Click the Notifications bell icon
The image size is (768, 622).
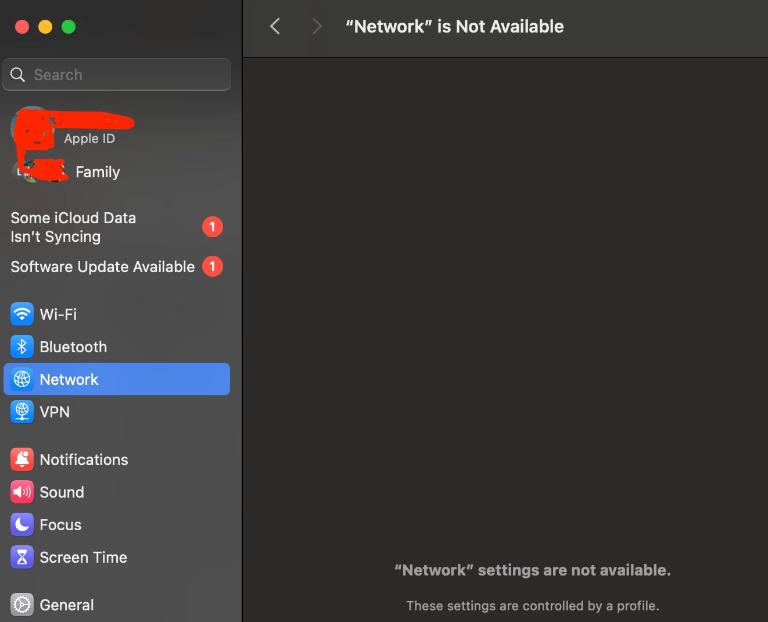(22, 460)
